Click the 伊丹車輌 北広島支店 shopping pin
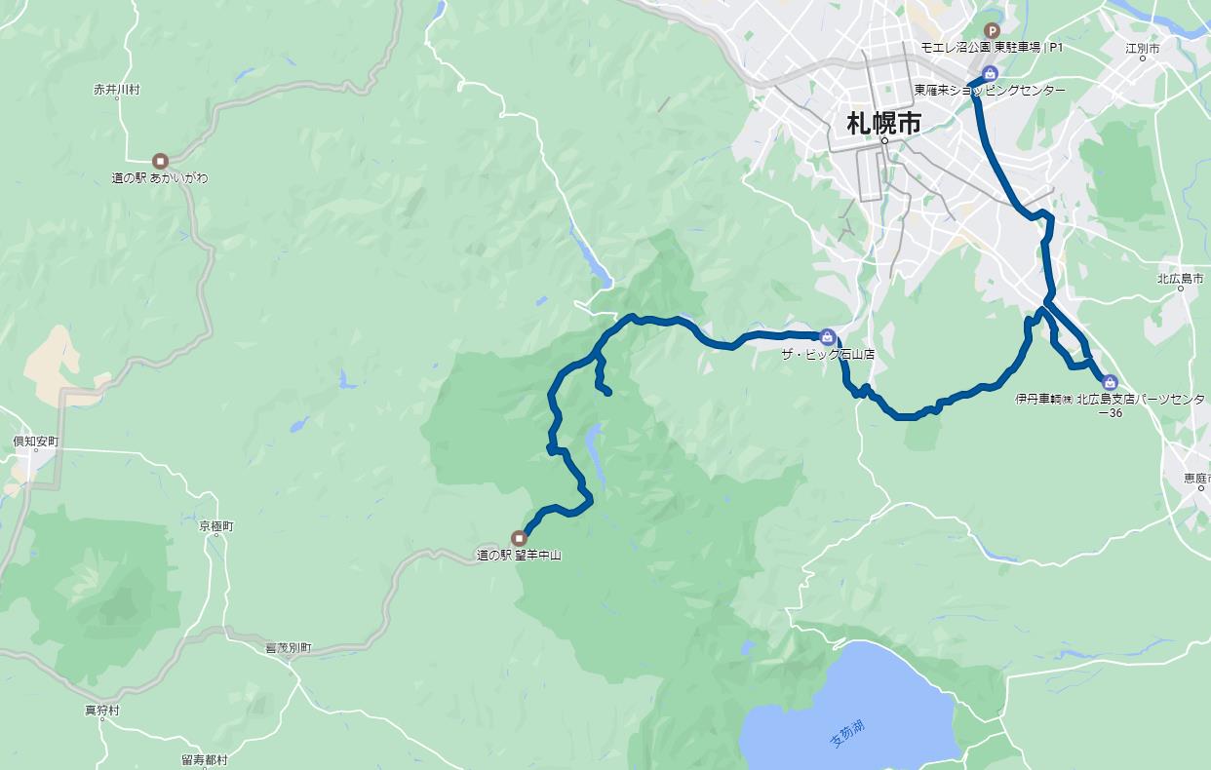The image size is (1211, 770). pos(1110,381)
